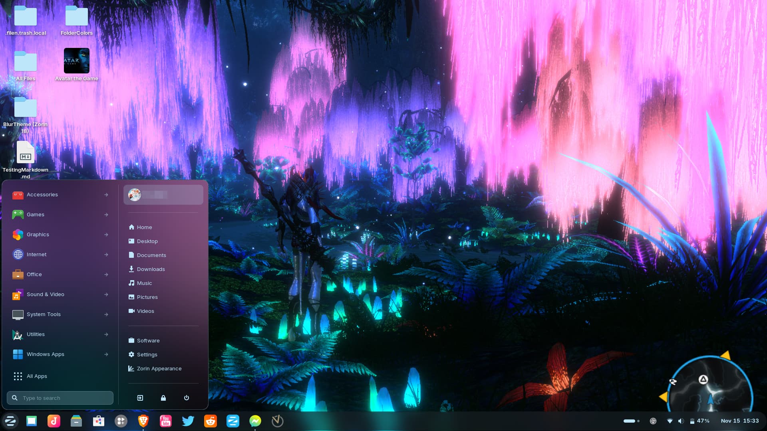Expand the Sound & Video category

tap(60, 295)
